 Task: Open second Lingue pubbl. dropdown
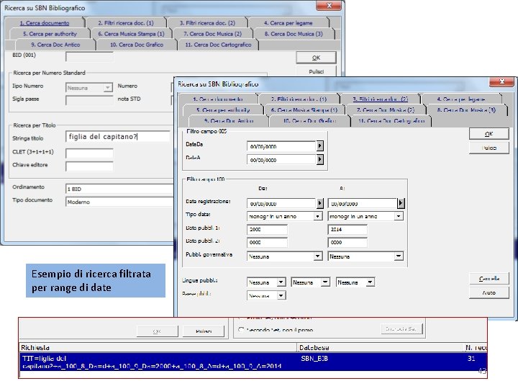point(325,282)
